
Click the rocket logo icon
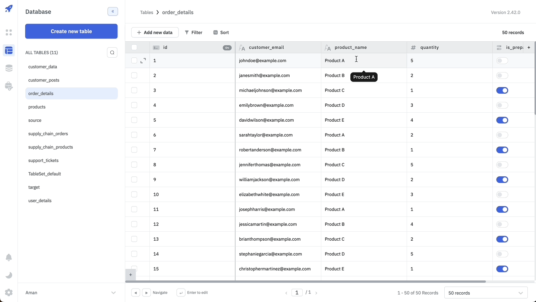click(9, 9)
